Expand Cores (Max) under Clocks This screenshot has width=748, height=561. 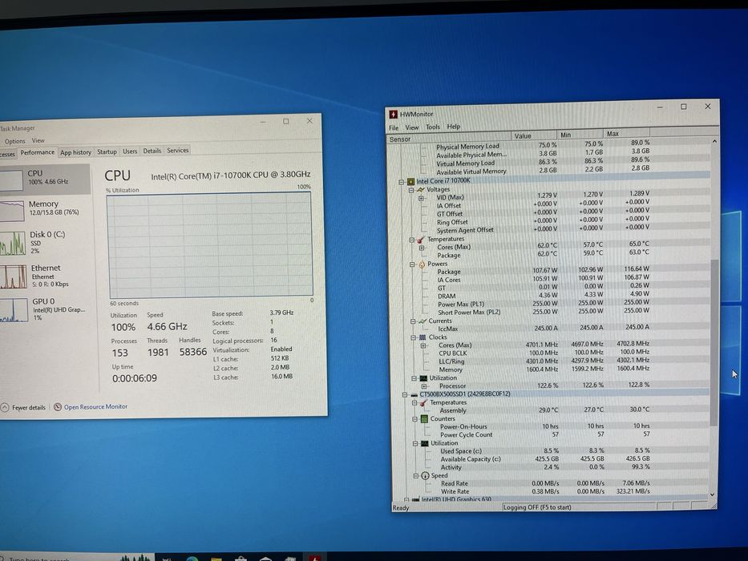[x=423, y=346]
